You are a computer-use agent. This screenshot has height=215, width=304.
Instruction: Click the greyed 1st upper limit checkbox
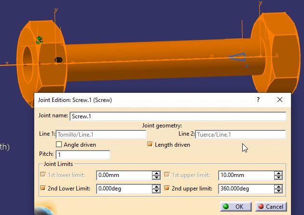(167, 175)
